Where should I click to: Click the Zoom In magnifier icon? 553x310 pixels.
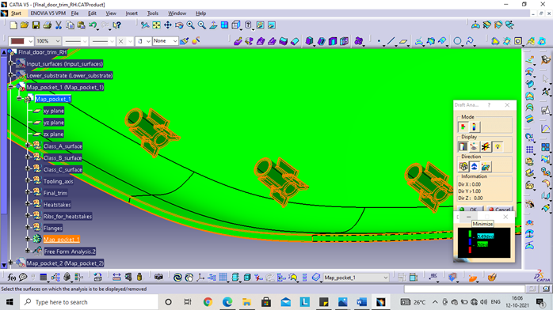190,25
